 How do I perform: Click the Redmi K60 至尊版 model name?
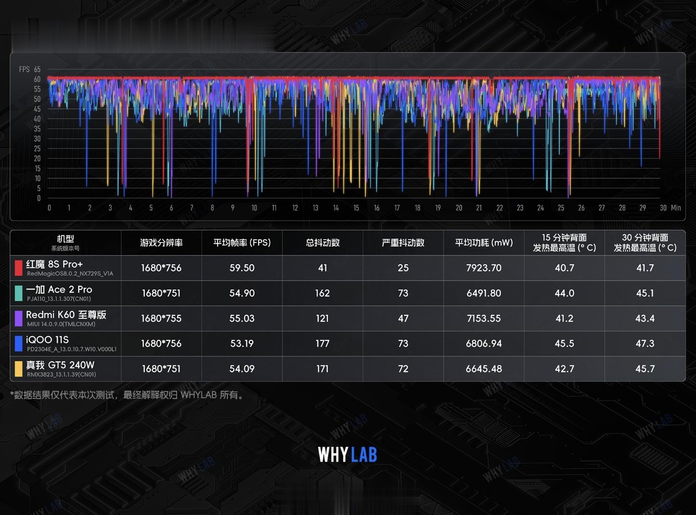pos(66,314)
